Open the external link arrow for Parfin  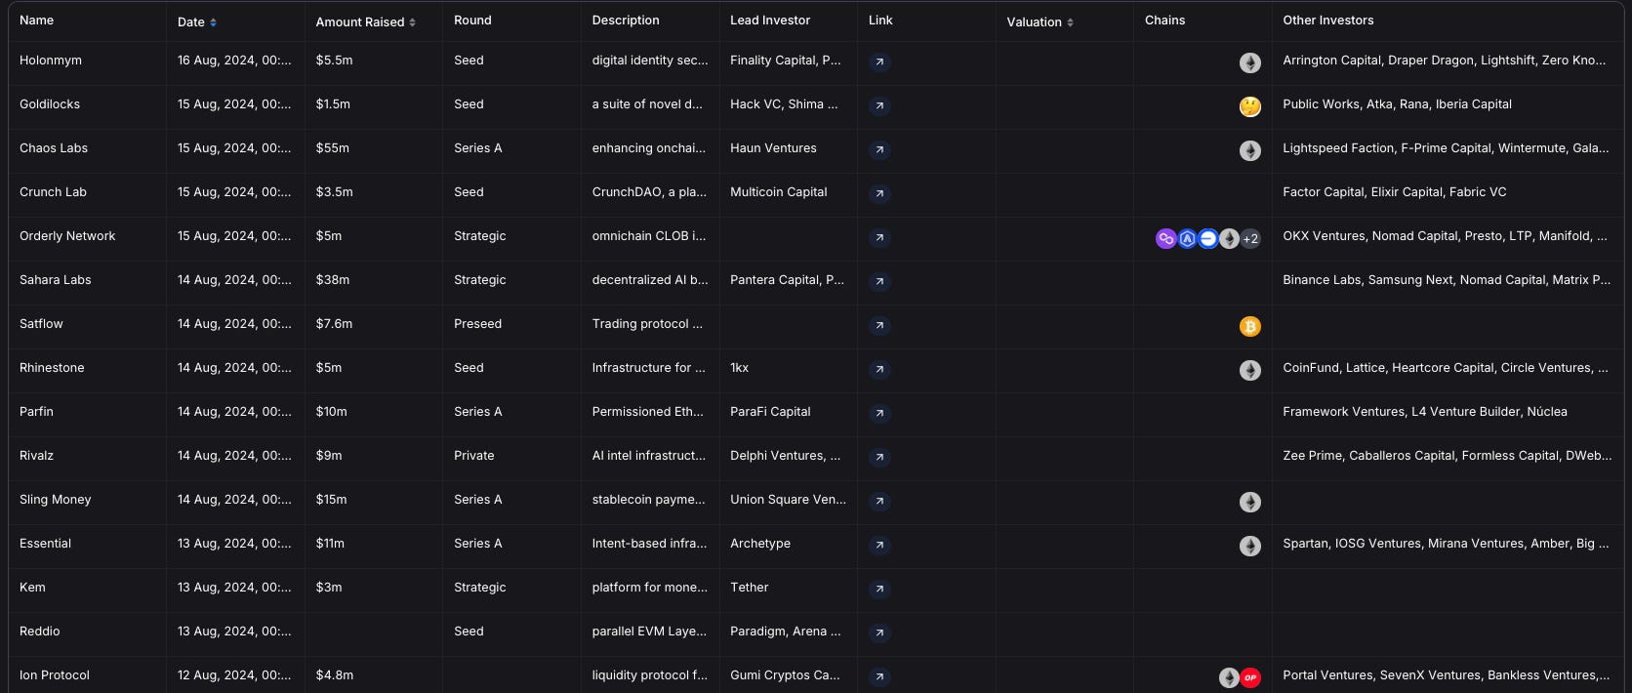[879, 413]
